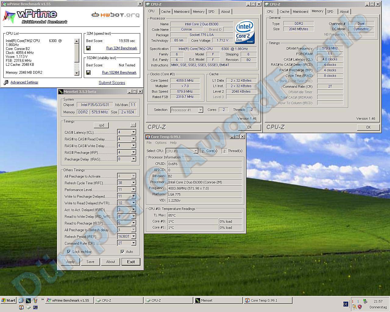This screenshot has width=390, height=312.
Task: Toggle the Lock mchbar checkbox
Action: (69, 252)
